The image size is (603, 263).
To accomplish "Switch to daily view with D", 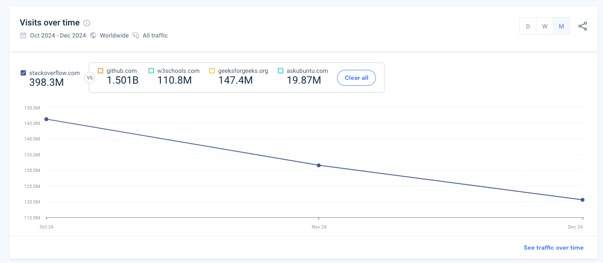I will (528, 26).
